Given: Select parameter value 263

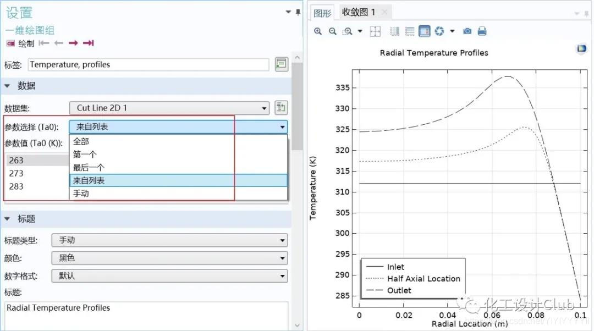Looking at the screenshot, I should pyautogui.click(x=37, y=160).
